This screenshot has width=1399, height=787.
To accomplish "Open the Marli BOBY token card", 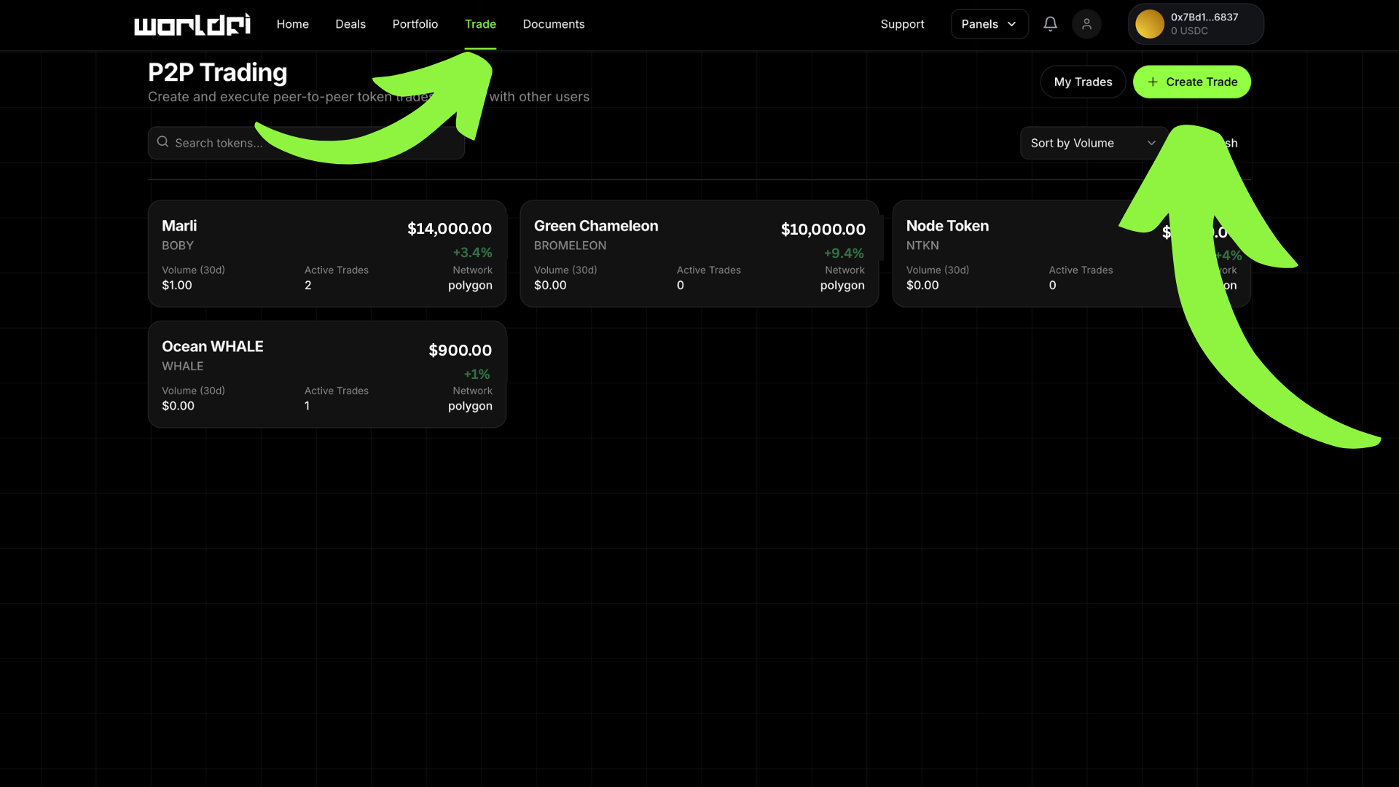I will (326, 254).
